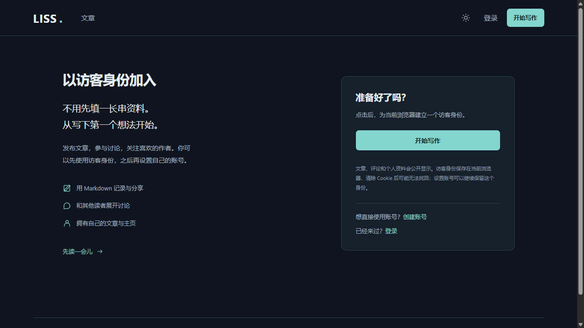Click the large 开始写作 button in the card
This screenshot has width=584, height=328.
[428, 140]
